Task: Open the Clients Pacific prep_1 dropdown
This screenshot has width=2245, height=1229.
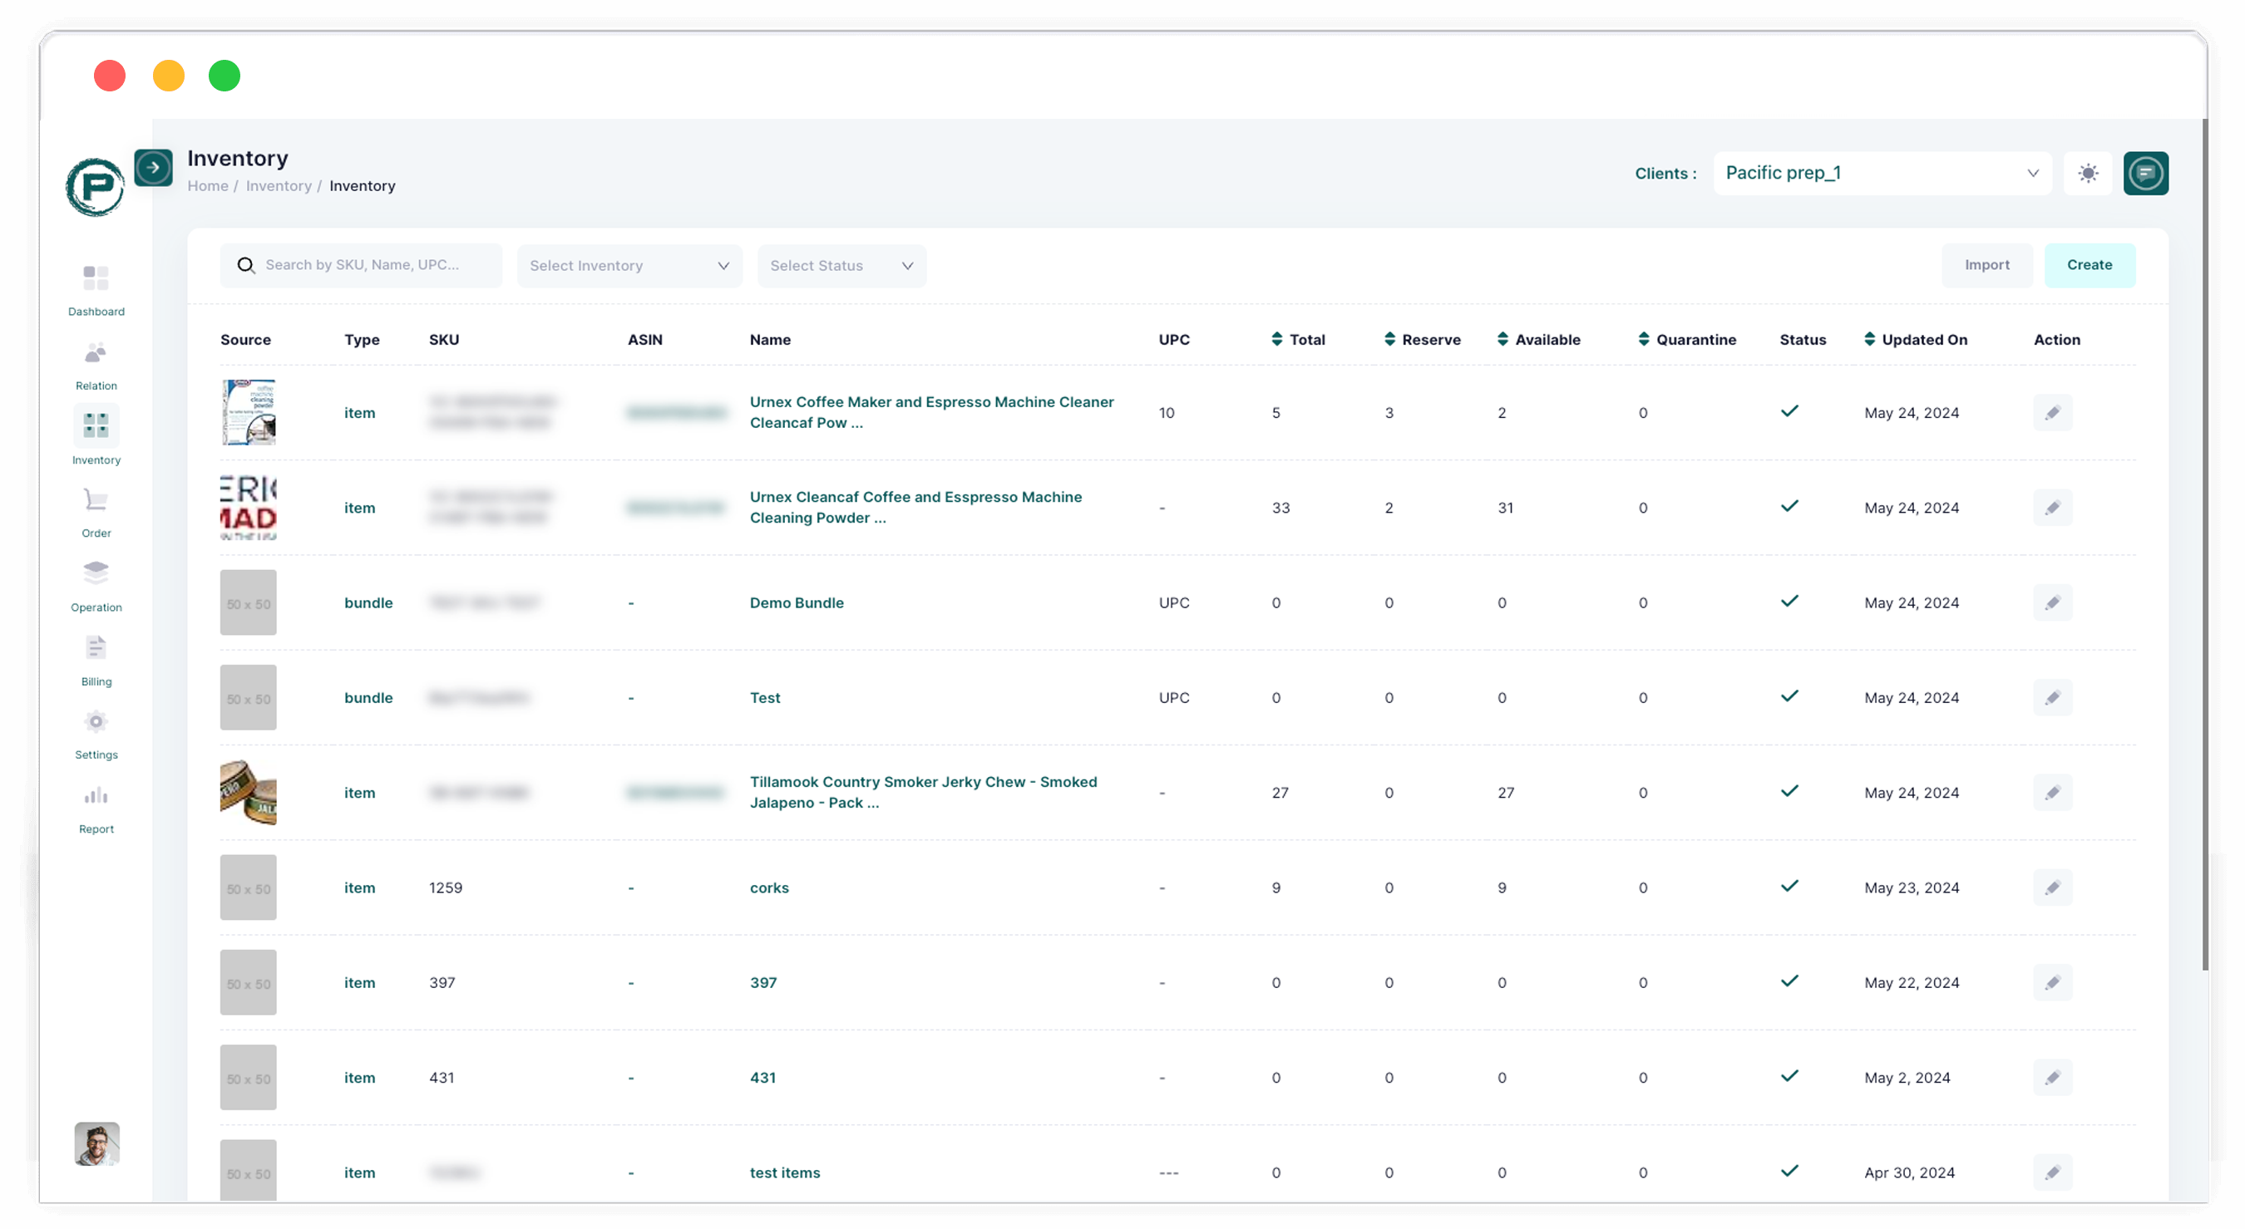Action: 1882,174
